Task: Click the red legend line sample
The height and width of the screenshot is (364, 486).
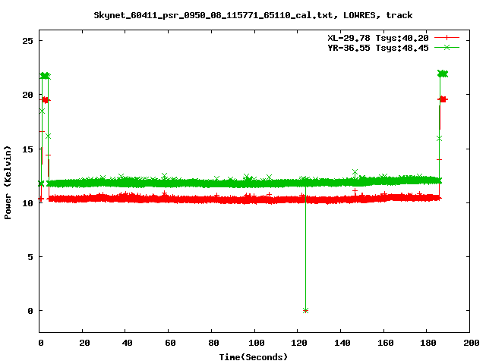Action: 447,38
